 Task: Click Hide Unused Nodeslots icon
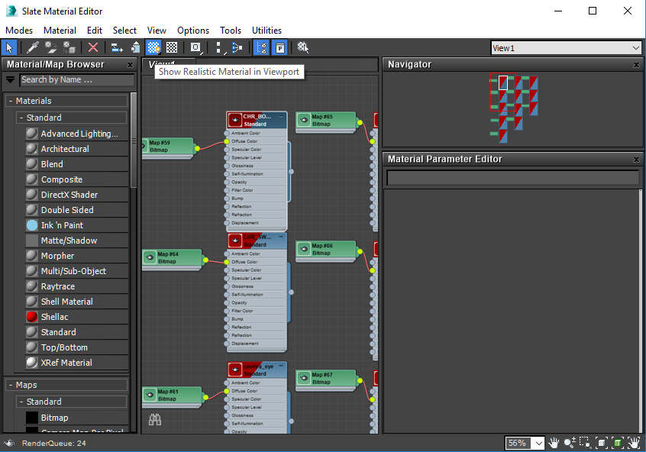pos(135,47)
